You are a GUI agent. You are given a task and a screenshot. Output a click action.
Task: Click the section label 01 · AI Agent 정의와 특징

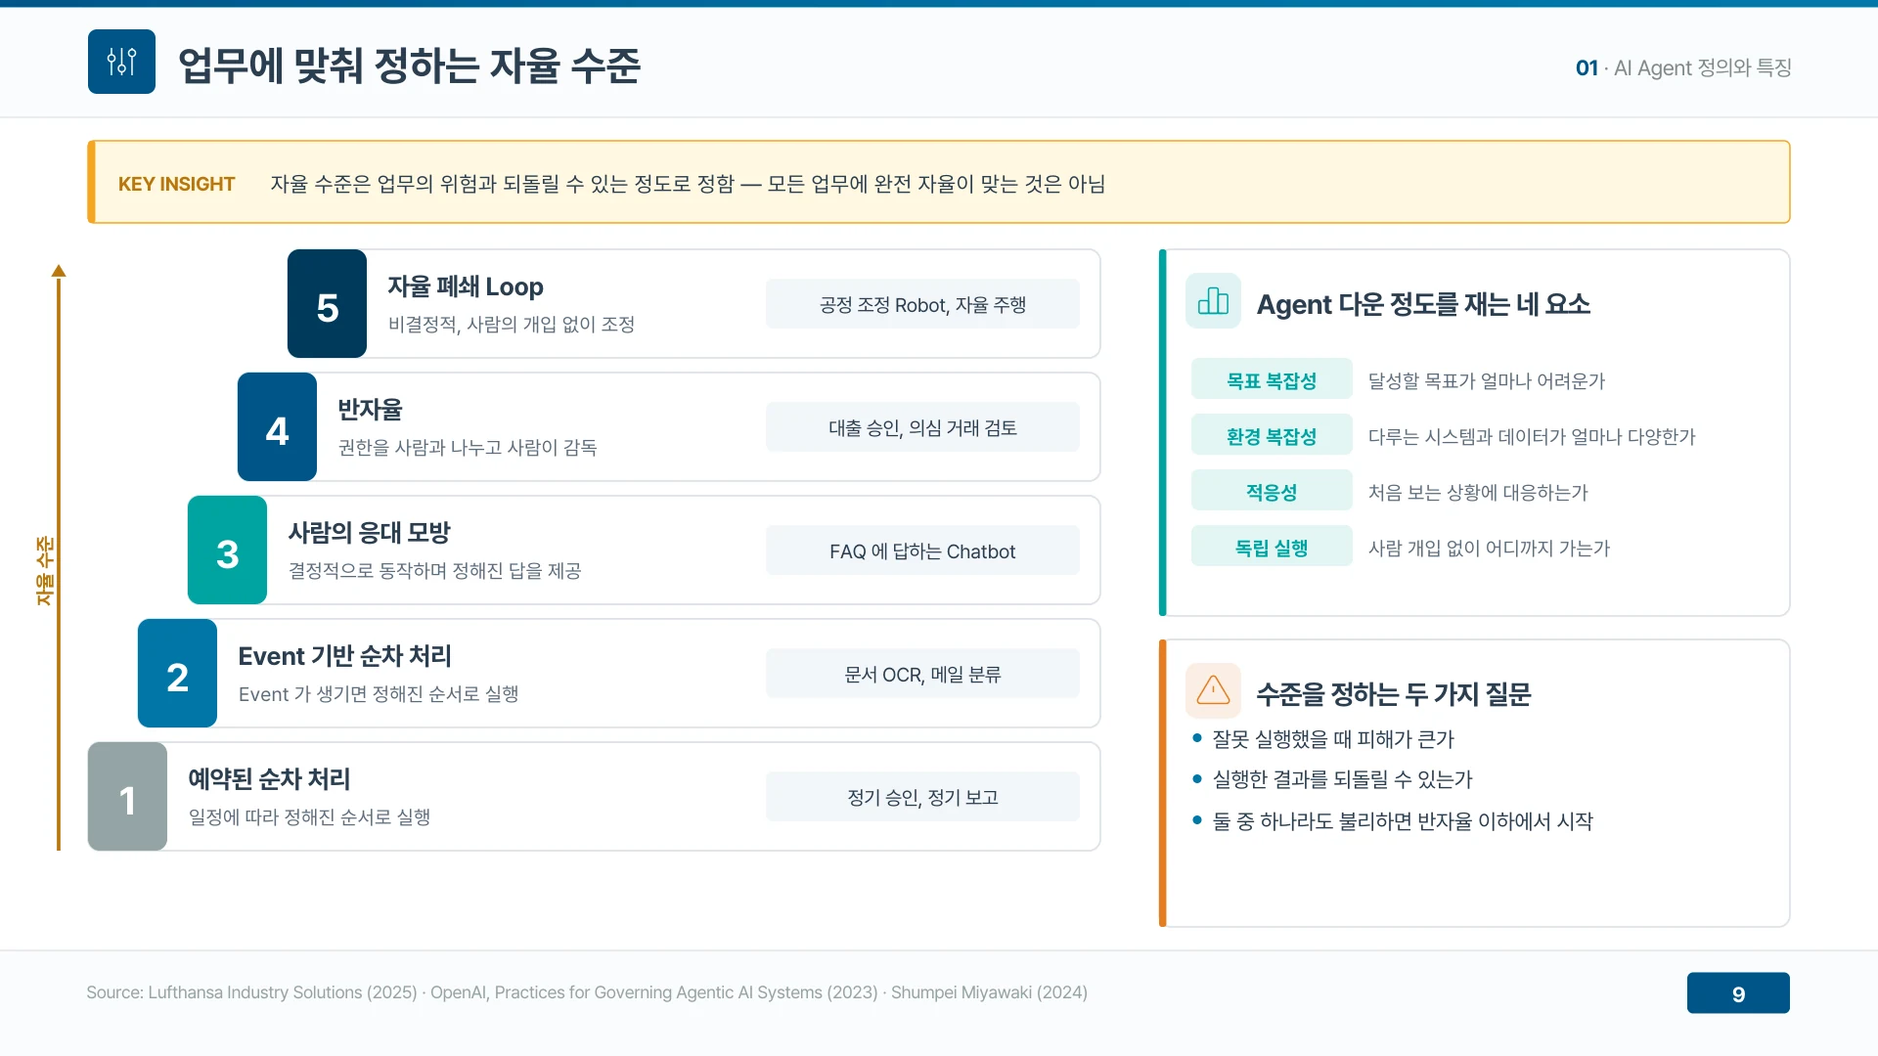click(1683, 67)
